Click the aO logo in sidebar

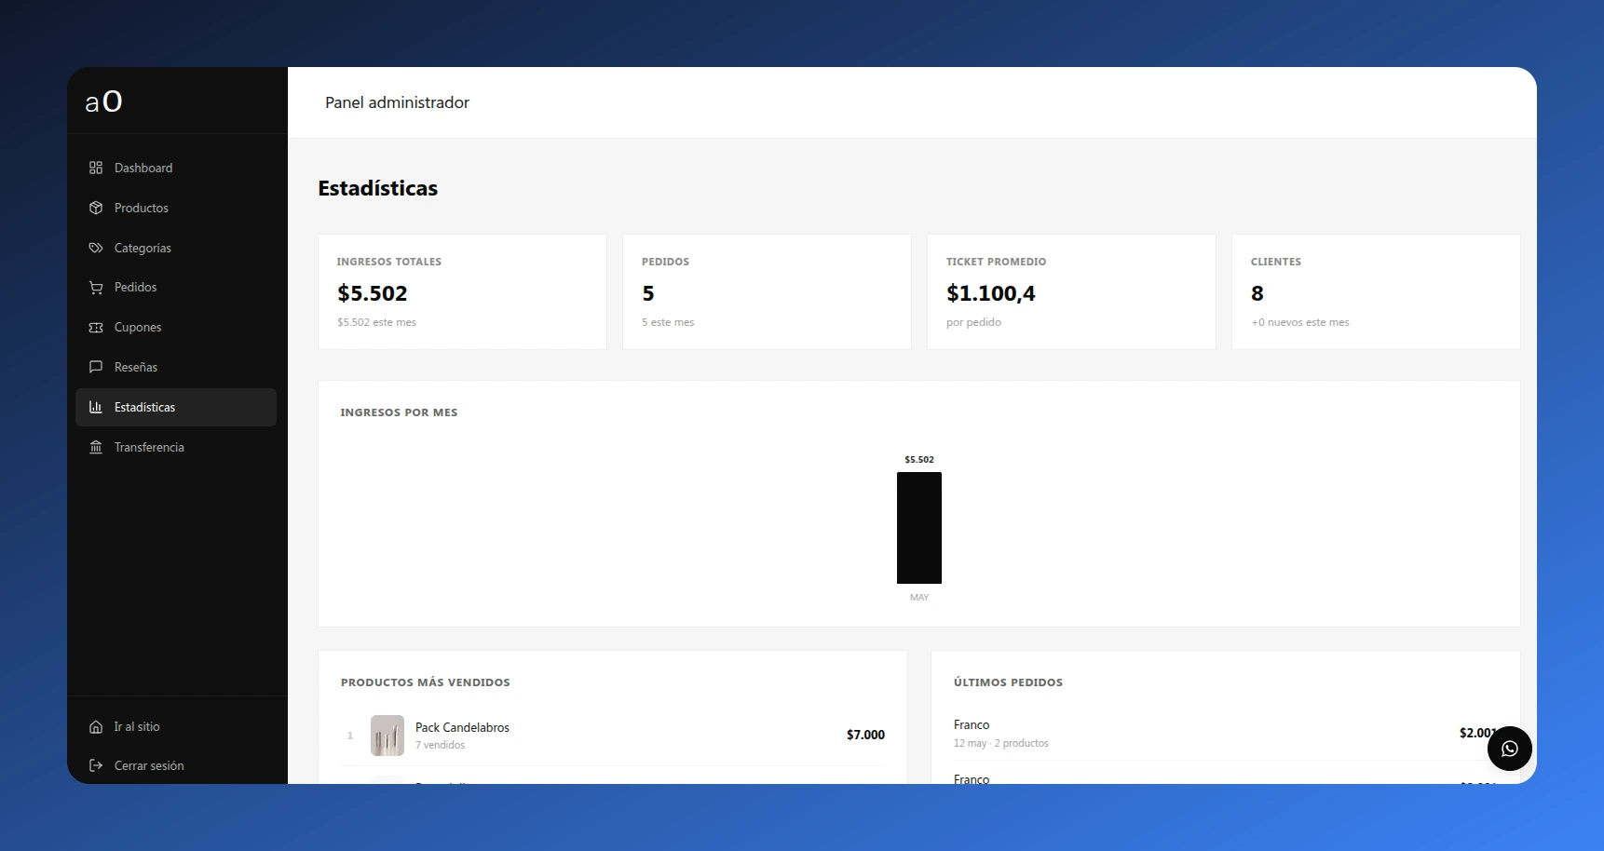[x=103, y=101]
